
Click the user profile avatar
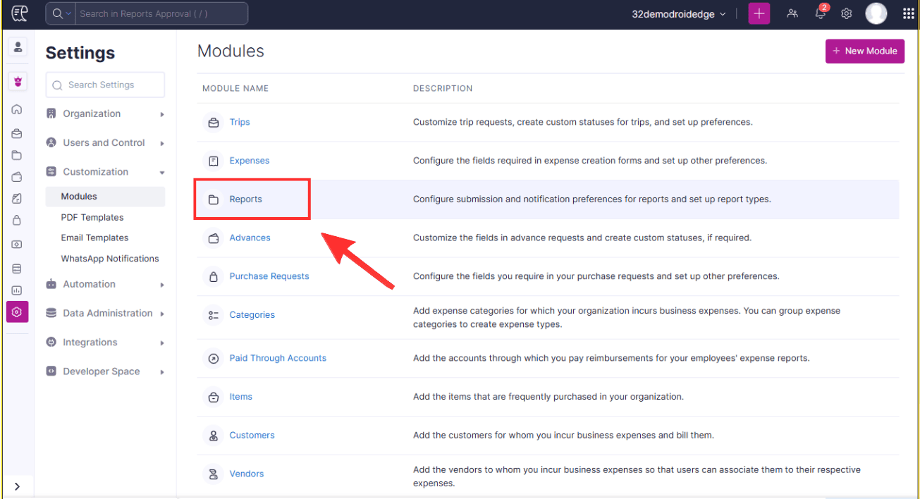click(x=876, y=13)
